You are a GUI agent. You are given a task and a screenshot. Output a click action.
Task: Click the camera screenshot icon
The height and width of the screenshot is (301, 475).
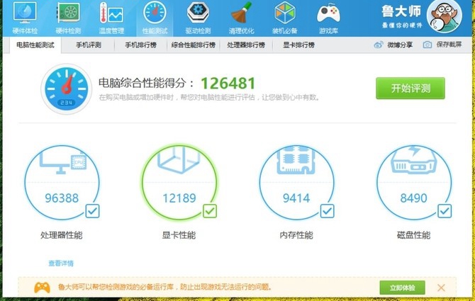(x=427, y=45)
